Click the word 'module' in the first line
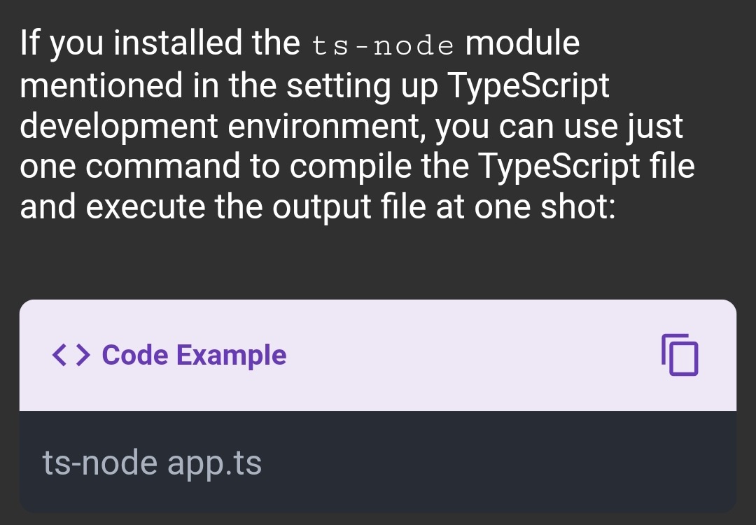This screenshot has height=525, width=756. (x=522, y=43)
